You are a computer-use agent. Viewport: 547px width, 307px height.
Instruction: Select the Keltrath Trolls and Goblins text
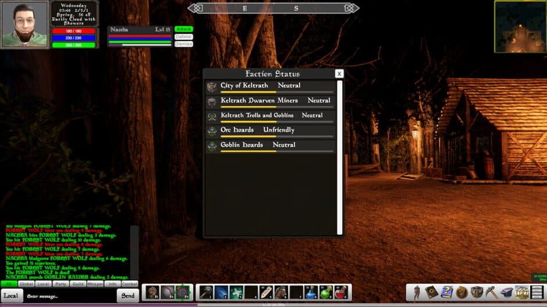pos(257,115)
